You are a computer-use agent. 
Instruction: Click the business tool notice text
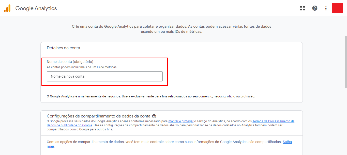click(151, 96)
